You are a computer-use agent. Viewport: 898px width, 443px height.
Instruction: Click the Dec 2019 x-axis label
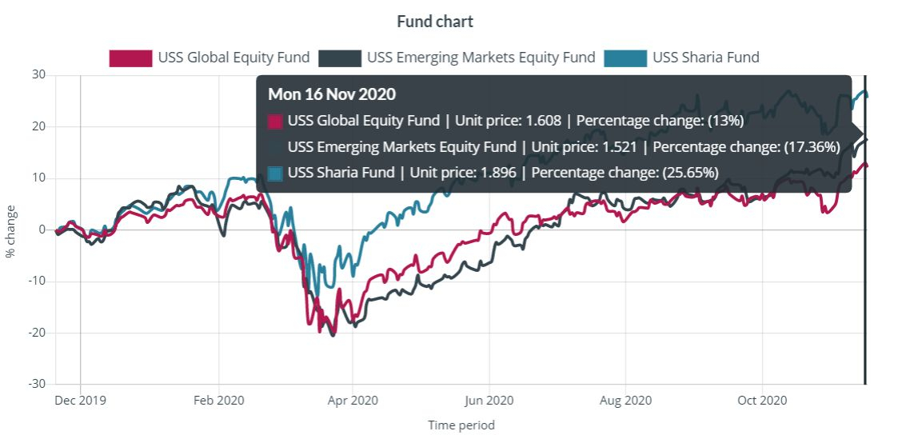tap(80, 400)
